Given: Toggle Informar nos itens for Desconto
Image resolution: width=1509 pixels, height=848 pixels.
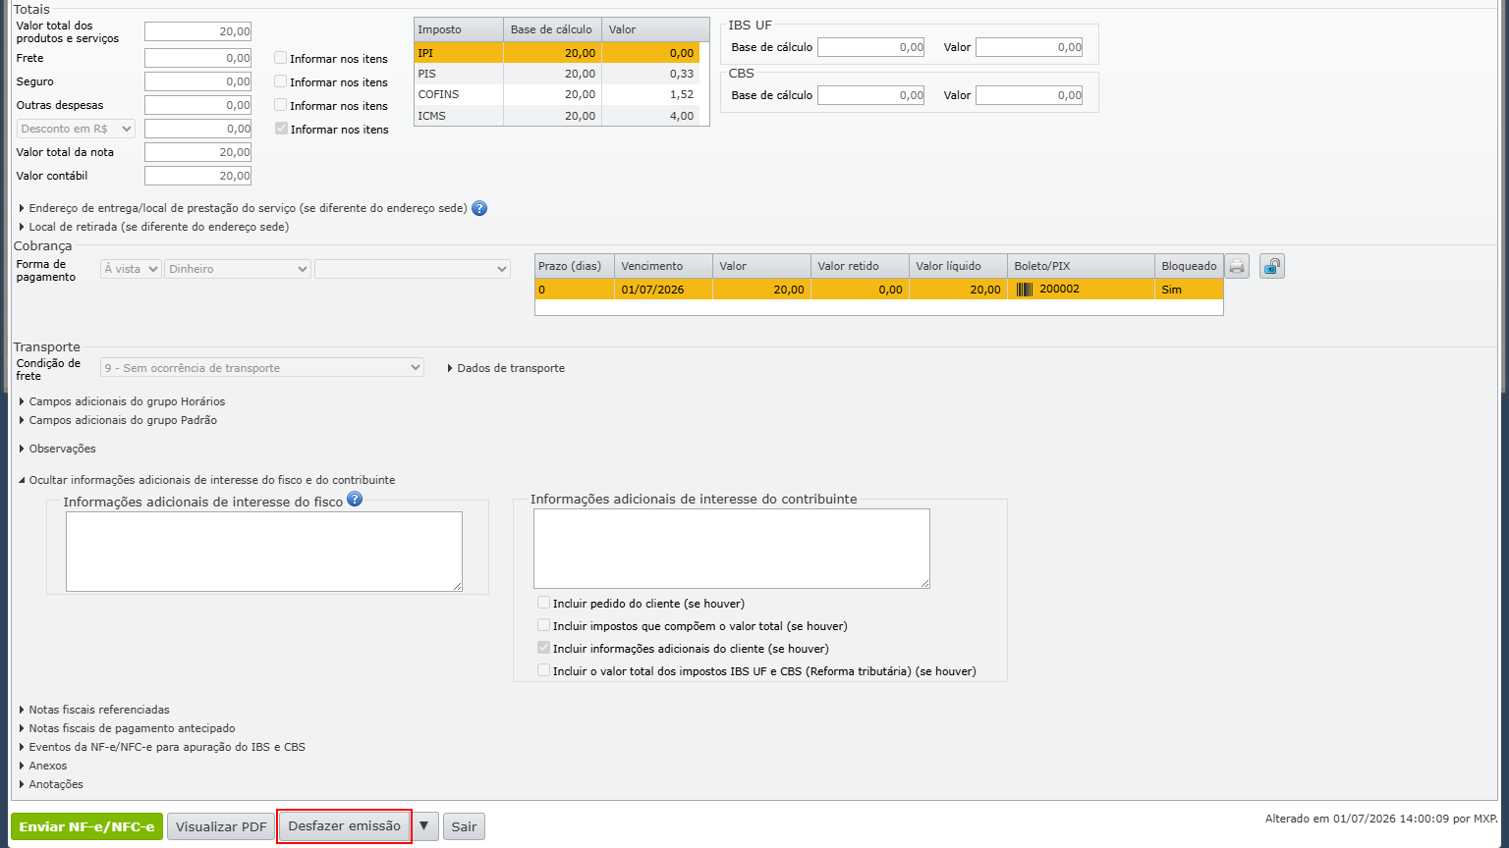Looking at the screenshot, I should [x=281, y=129].
